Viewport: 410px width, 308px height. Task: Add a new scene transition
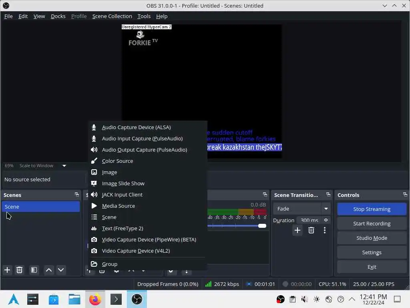click(x=297, y=230)
